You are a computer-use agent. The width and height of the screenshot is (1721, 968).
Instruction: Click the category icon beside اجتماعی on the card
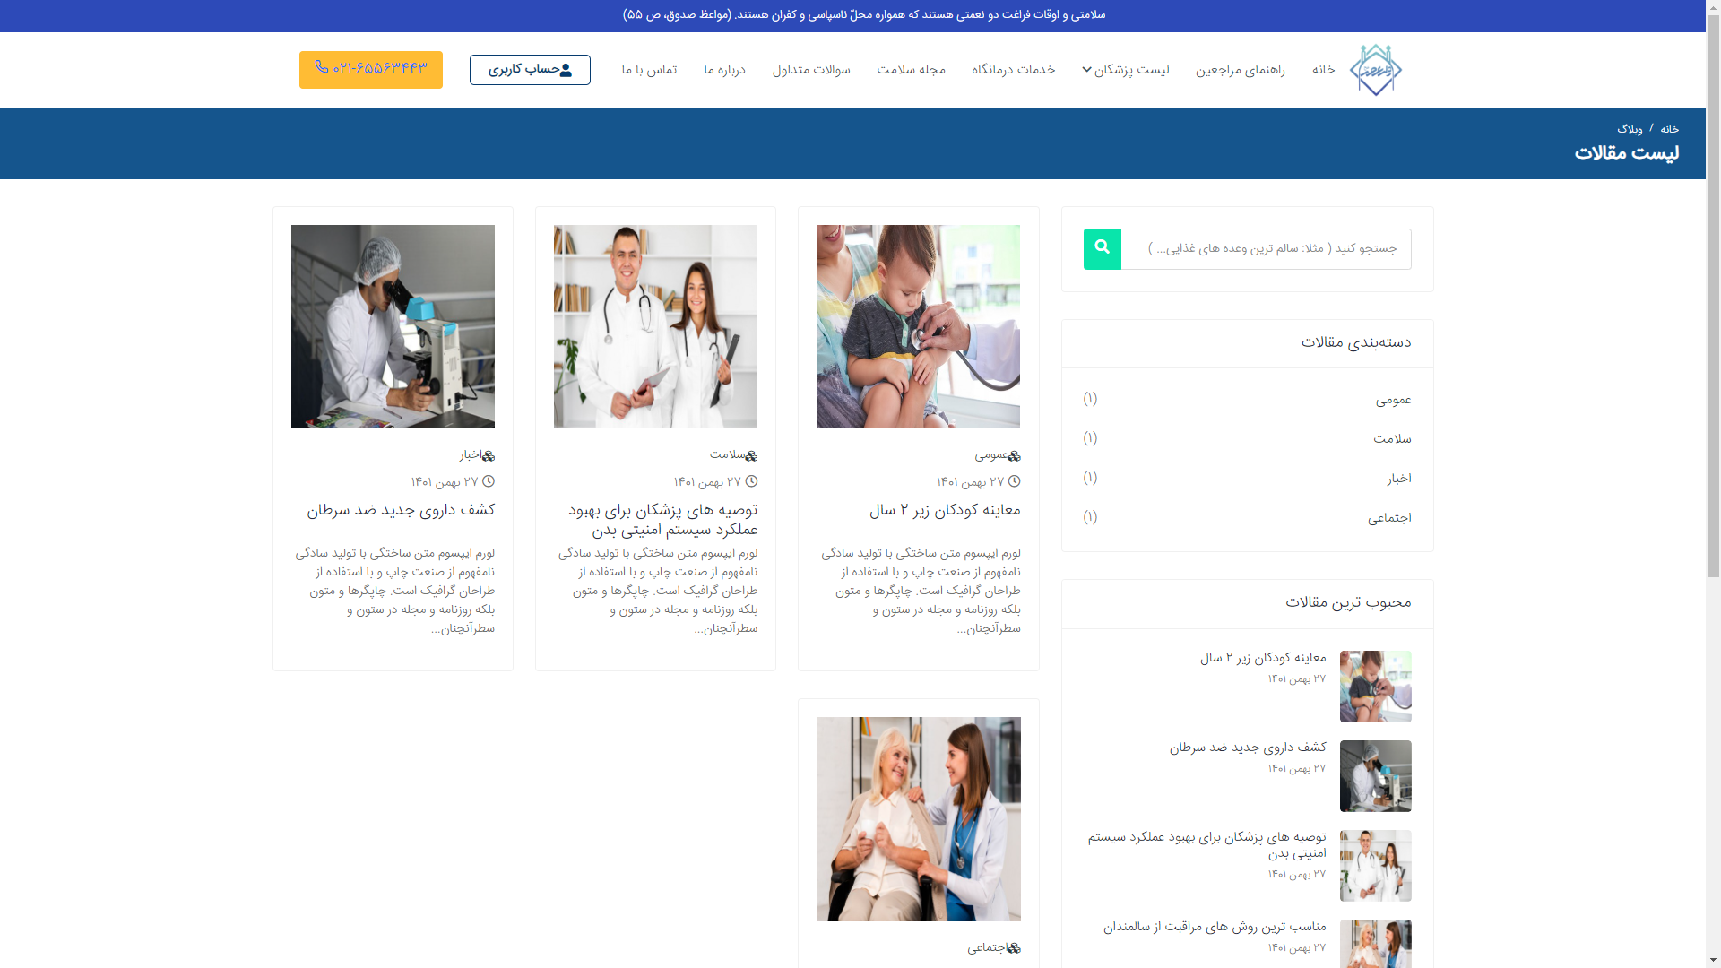click(x=1014, y=948)
